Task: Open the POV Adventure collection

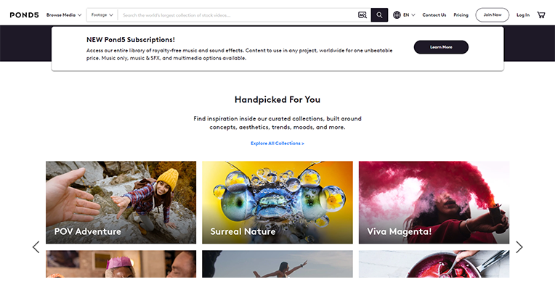Action: click(x=121, y=202)
